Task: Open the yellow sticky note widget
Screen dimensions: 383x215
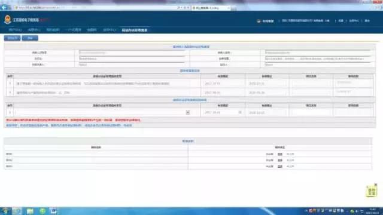Action: pyautogui.click(x=371, y=191)
